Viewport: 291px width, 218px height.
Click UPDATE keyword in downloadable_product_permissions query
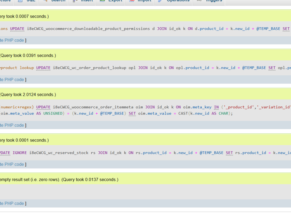pos(17,29)
